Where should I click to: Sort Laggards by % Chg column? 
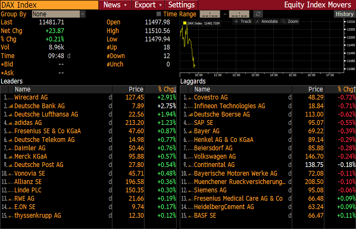[x=340, y=89]
